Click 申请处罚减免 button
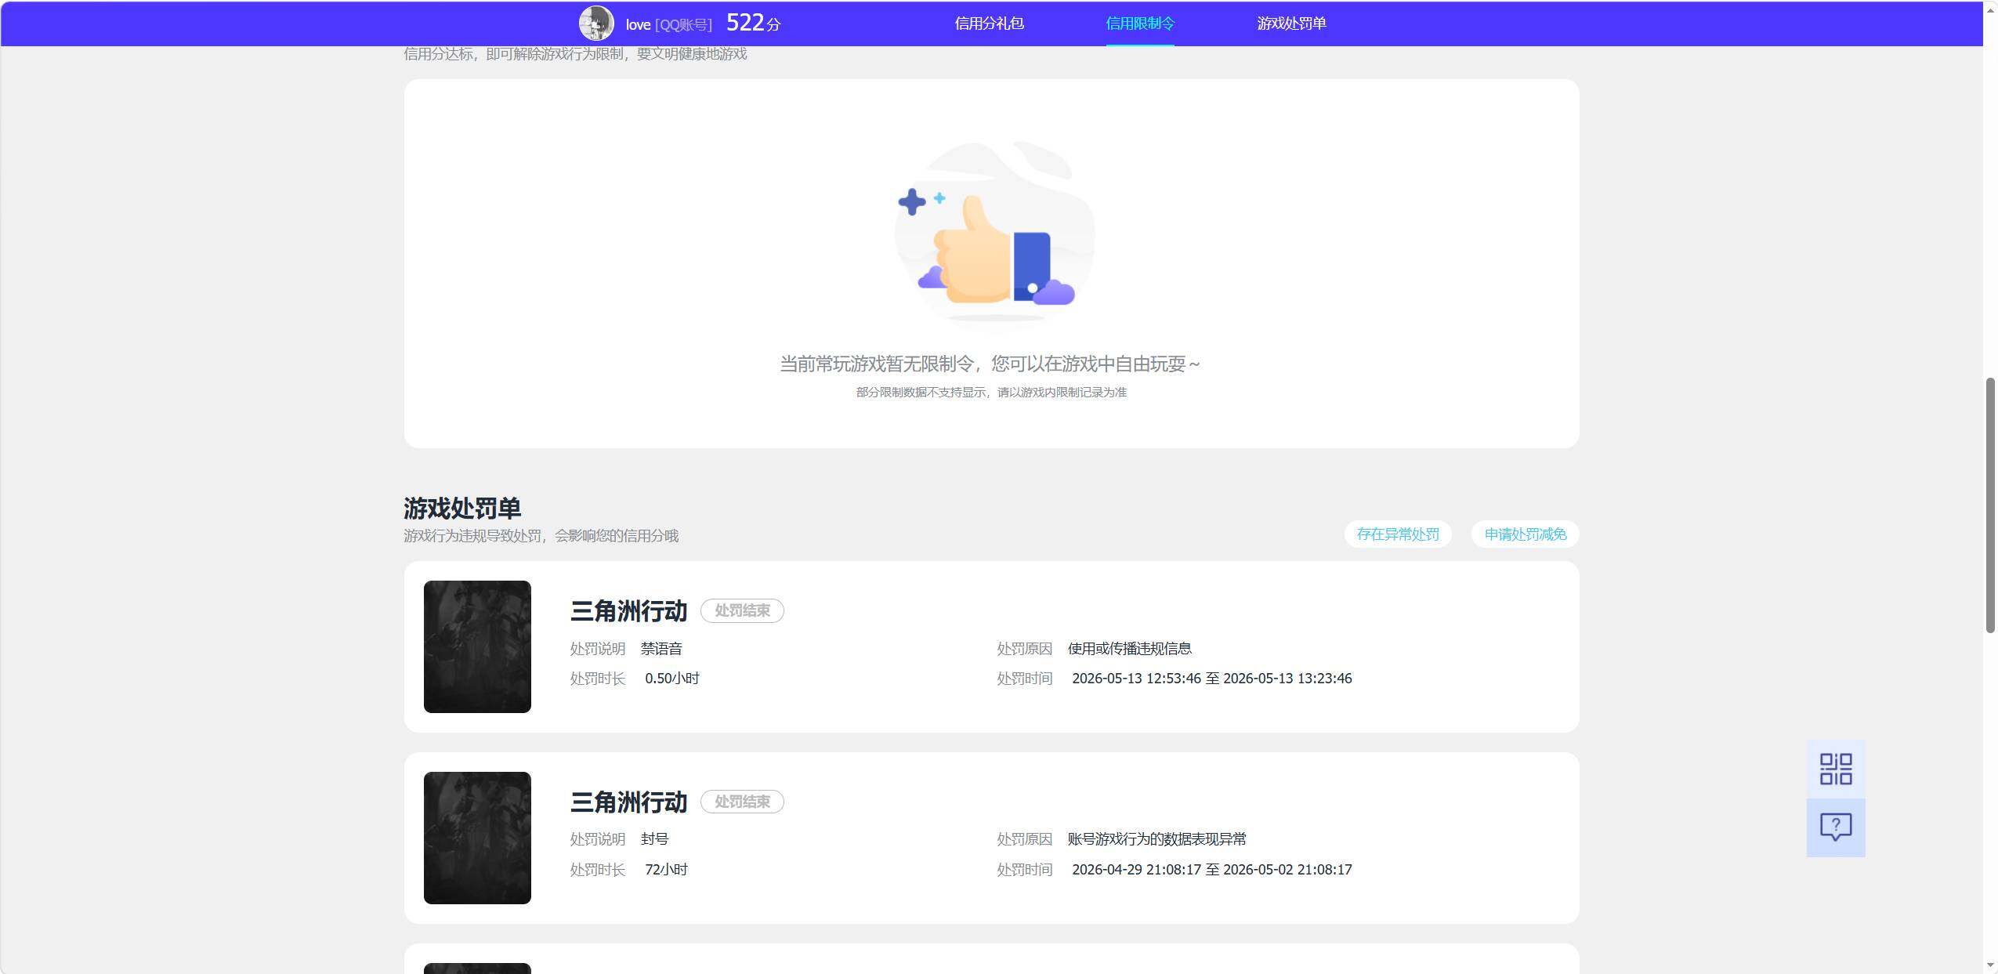This screenshot has width=1998, height=974. [1525, 534]
